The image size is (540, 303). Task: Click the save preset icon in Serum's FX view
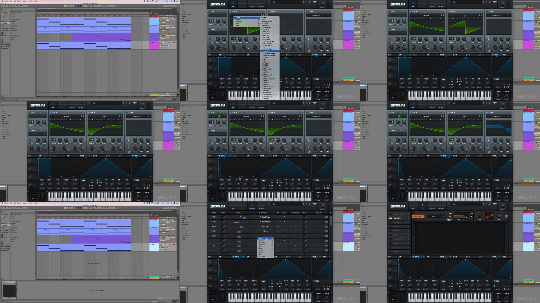(449, 204)
